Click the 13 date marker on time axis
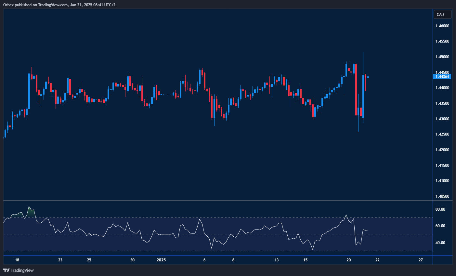 (277, 260)
